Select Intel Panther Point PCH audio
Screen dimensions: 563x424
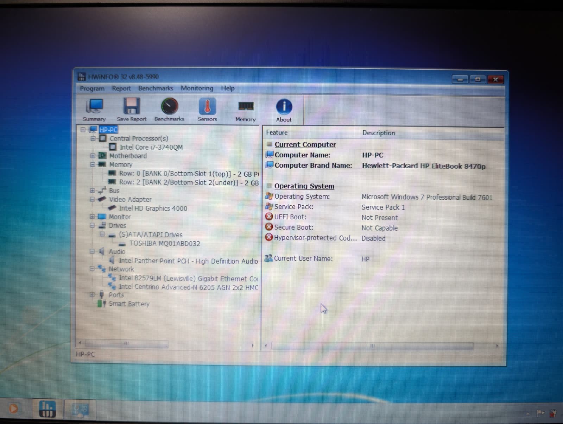point(188,261)
